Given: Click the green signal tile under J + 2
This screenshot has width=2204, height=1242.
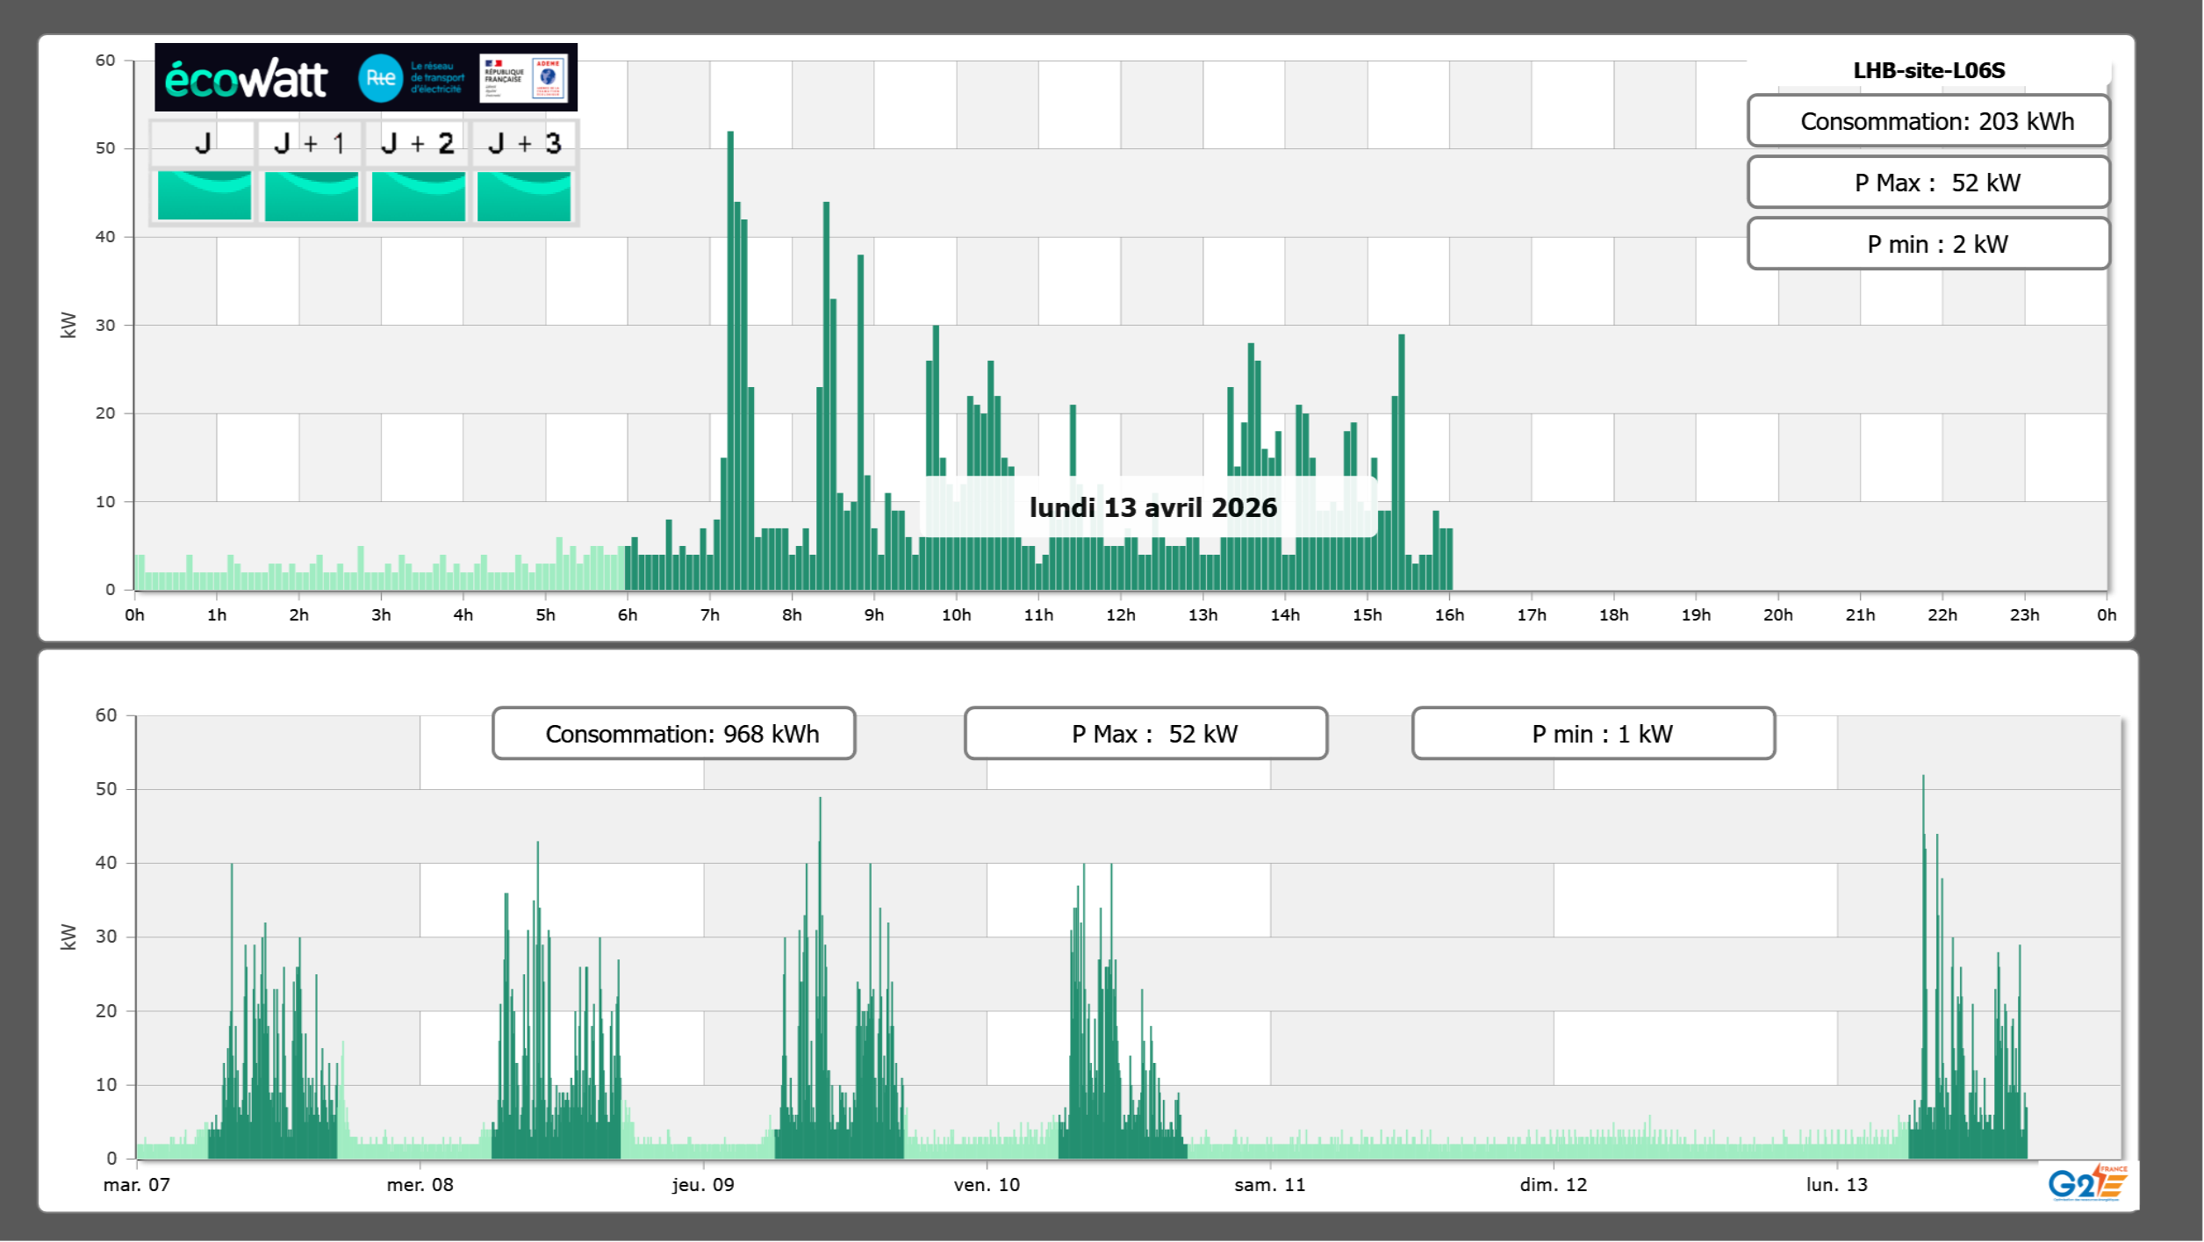Looking at the screenshot, I should tap(418, 196).
